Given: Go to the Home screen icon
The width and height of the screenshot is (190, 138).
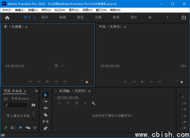Looking at the screenshot, I should pyautogui.click(x=7, y=18).
